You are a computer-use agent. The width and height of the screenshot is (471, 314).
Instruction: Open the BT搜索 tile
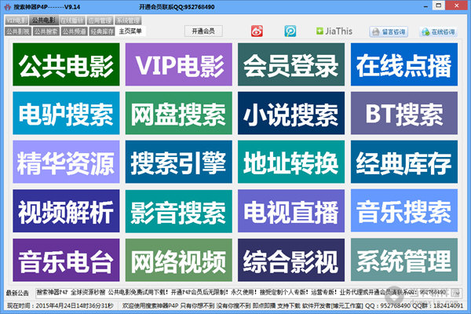click(x=404, y=113)
